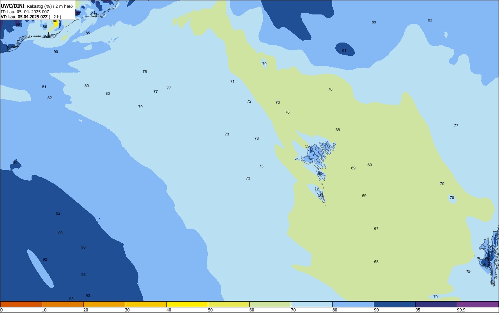The width and height of the screenshot is (499, 313).
Task: Click the "81" humidity value
Action: (x=44, y=87)
